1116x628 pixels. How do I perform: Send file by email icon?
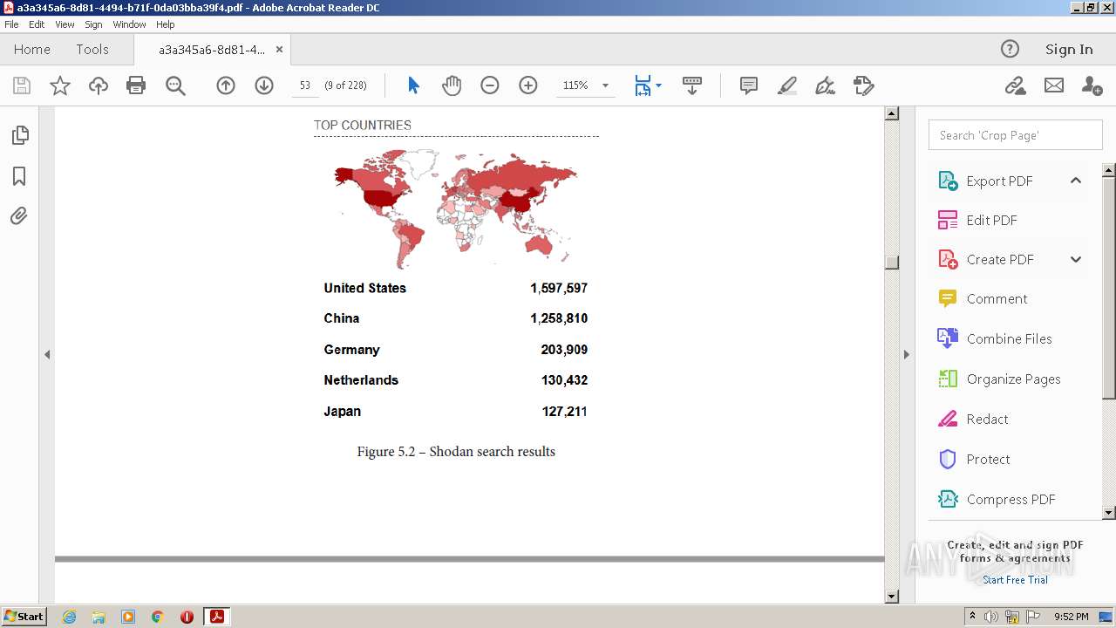1054,85
